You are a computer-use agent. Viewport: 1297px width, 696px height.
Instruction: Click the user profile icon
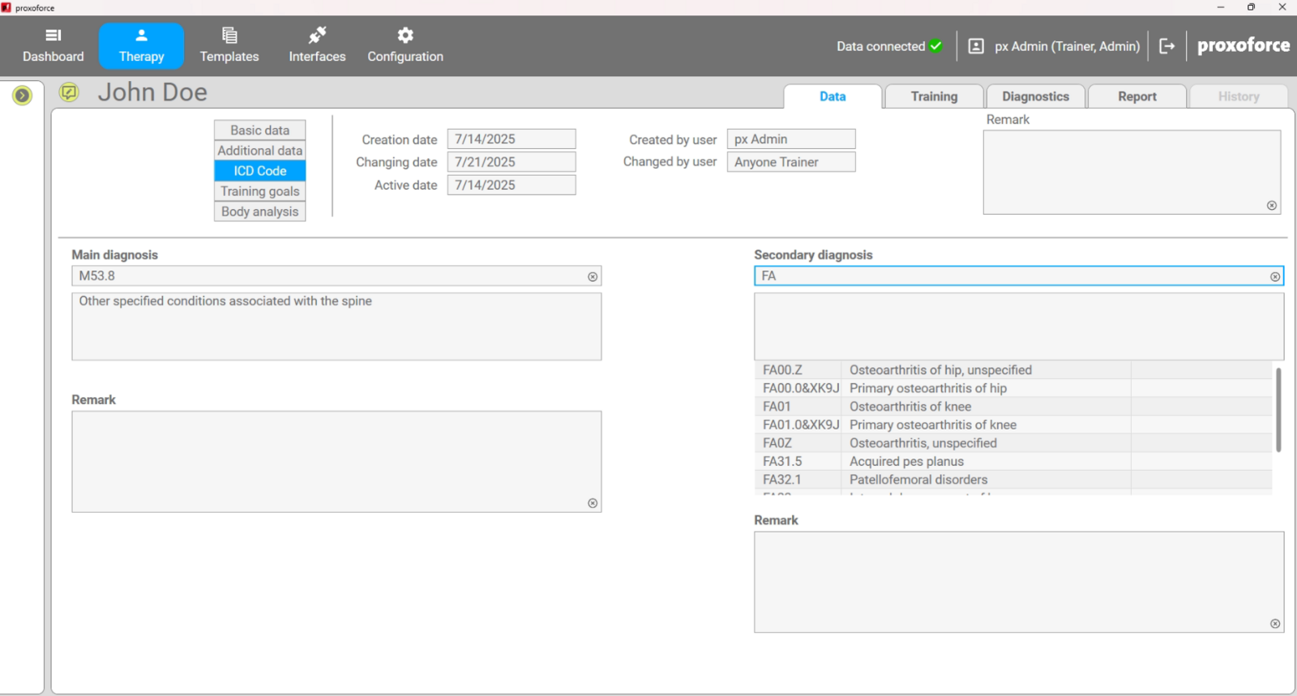[976, 46]
